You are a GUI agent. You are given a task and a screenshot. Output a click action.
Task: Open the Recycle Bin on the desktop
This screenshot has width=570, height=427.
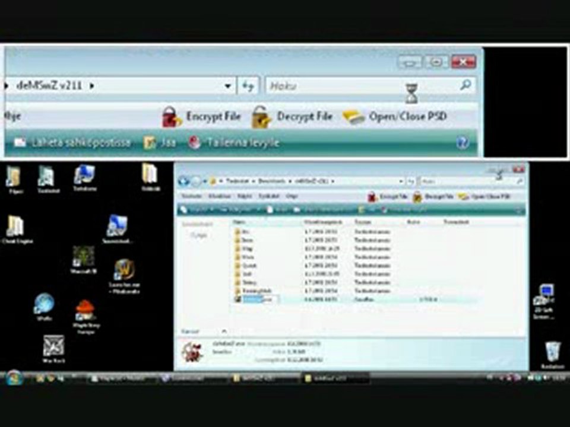(x=553, y=355)
